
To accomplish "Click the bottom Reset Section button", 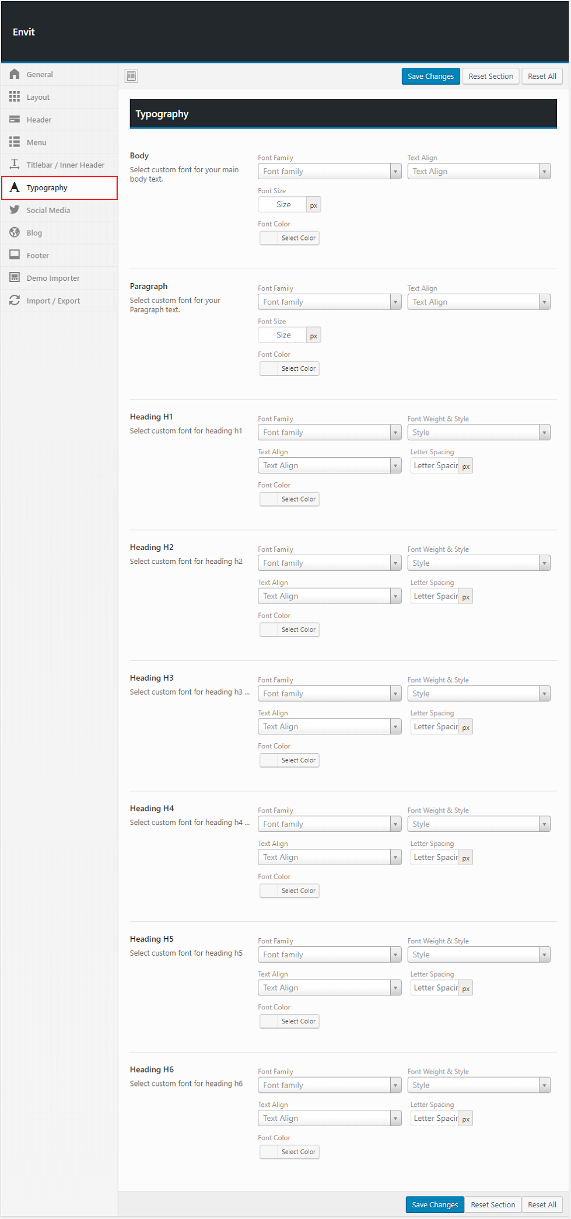I will click(493, 1204).
